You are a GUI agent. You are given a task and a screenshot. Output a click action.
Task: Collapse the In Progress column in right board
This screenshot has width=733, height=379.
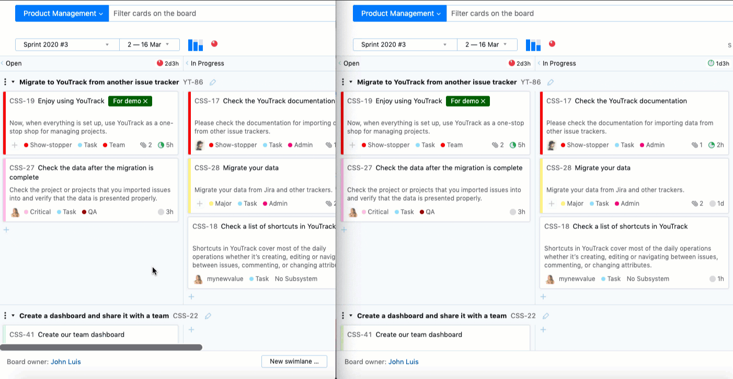[x=539, y=63]
